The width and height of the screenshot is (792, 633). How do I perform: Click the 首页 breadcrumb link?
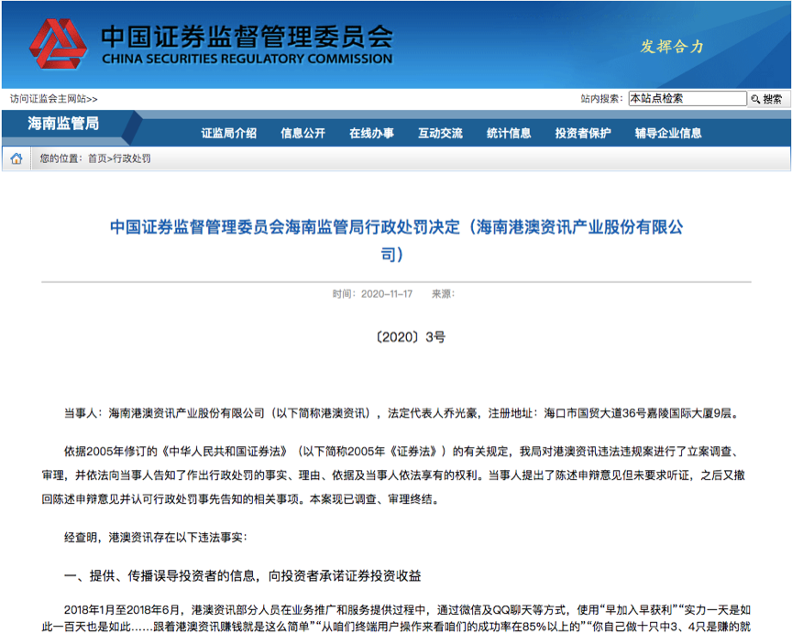(97, 158)
